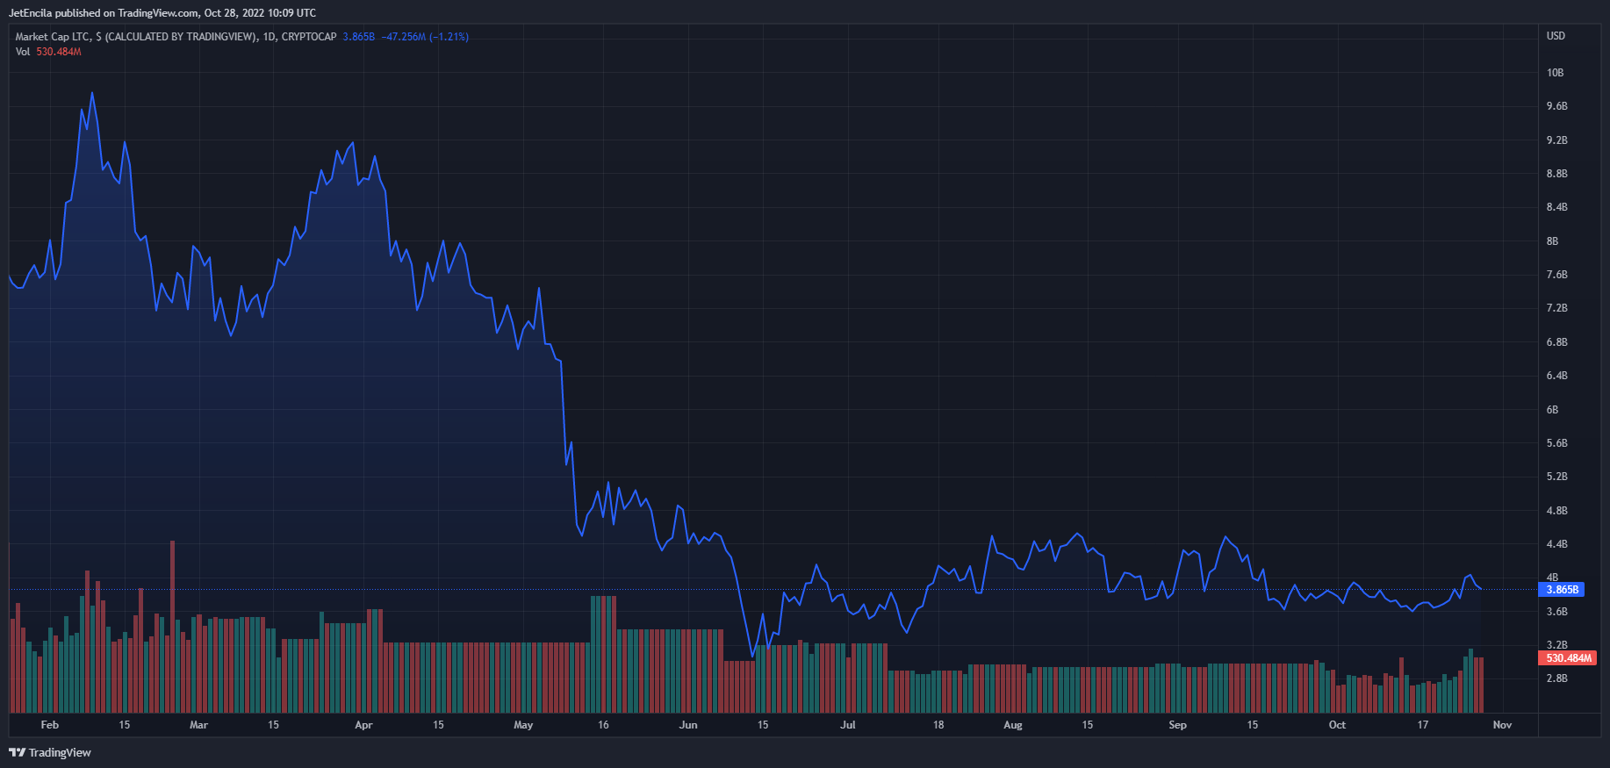The image size is (1610, 768).
Task: Click the -47.256M (-1.21%) change text
Action: [x=425, y=37]
